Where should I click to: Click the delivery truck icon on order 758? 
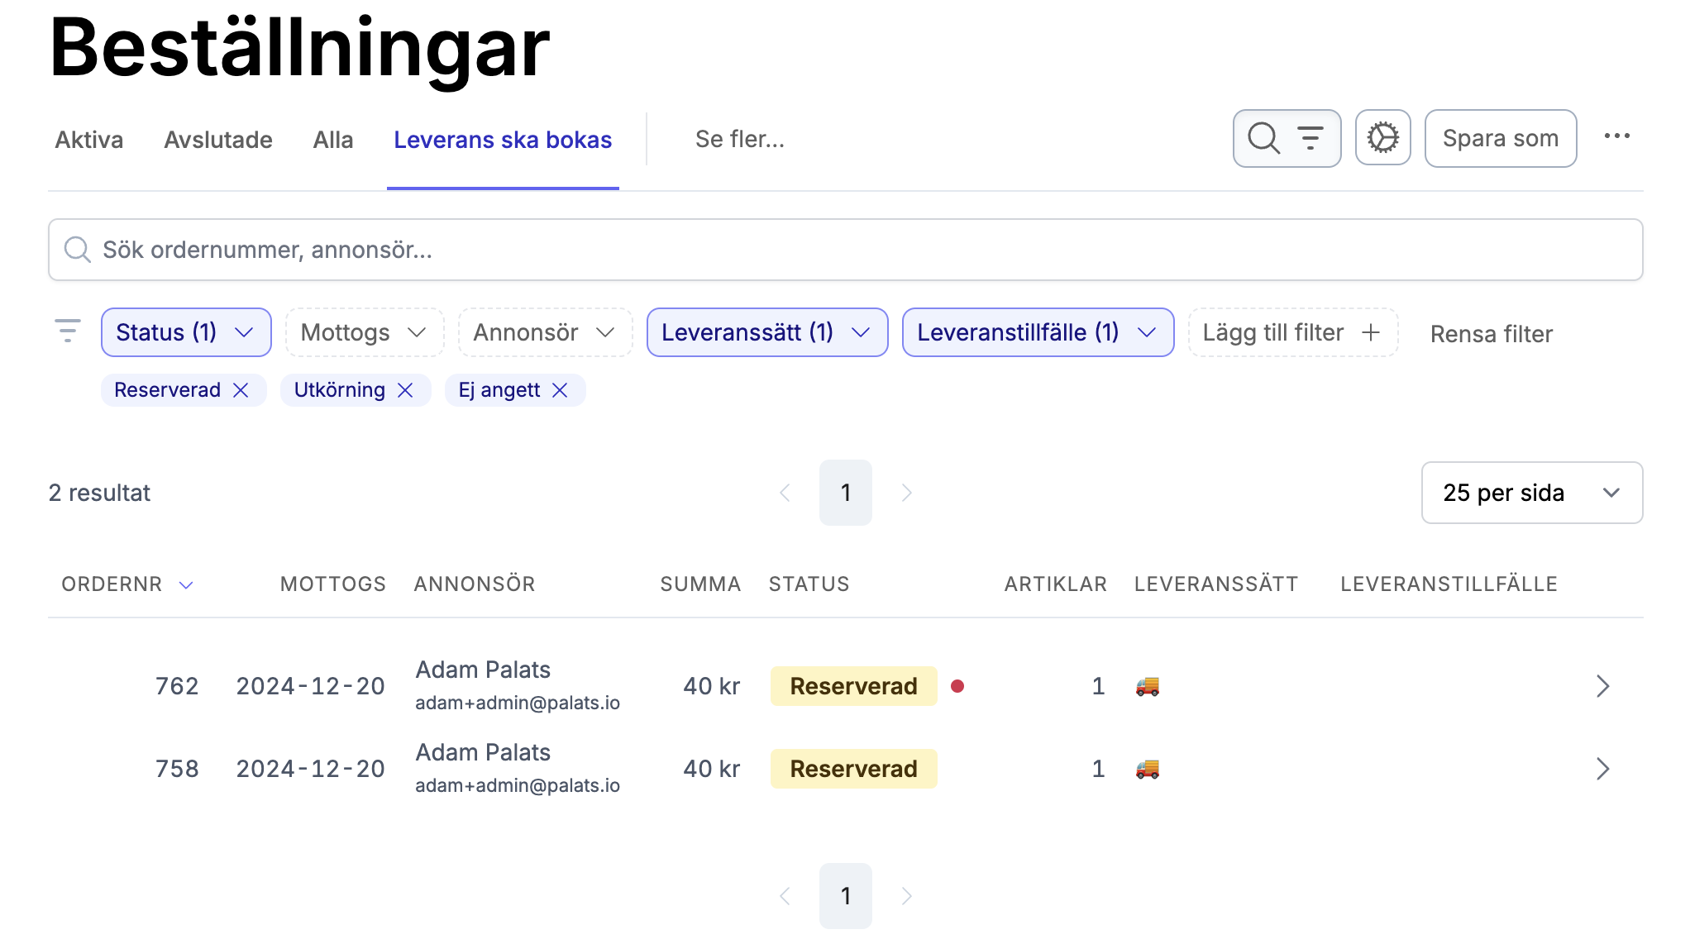tap(1147, 769)
